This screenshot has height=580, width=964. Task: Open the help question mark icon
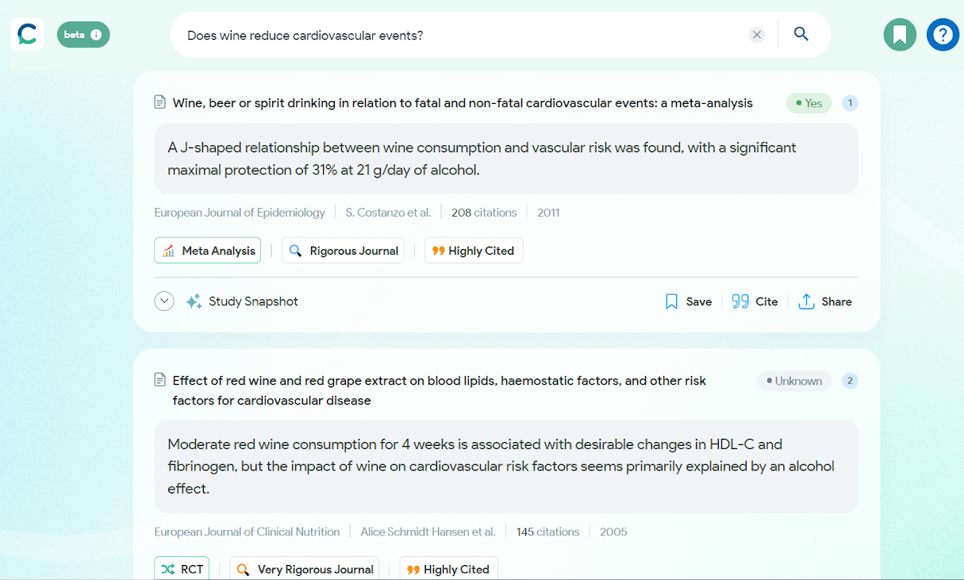pyautogui.click(x=943, y=35)
